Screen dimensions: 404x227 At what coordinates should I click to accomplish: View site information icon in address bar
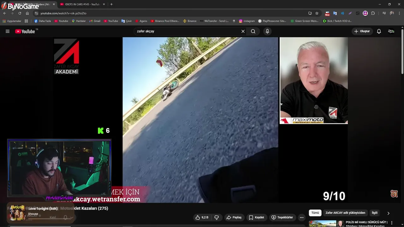coord(36,13)
